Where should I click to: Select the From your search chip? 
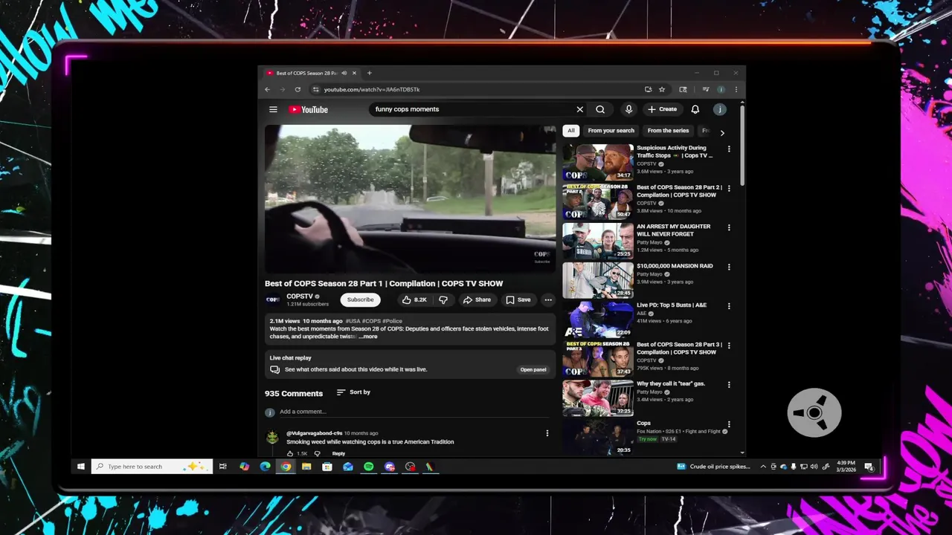coord(611,131)
